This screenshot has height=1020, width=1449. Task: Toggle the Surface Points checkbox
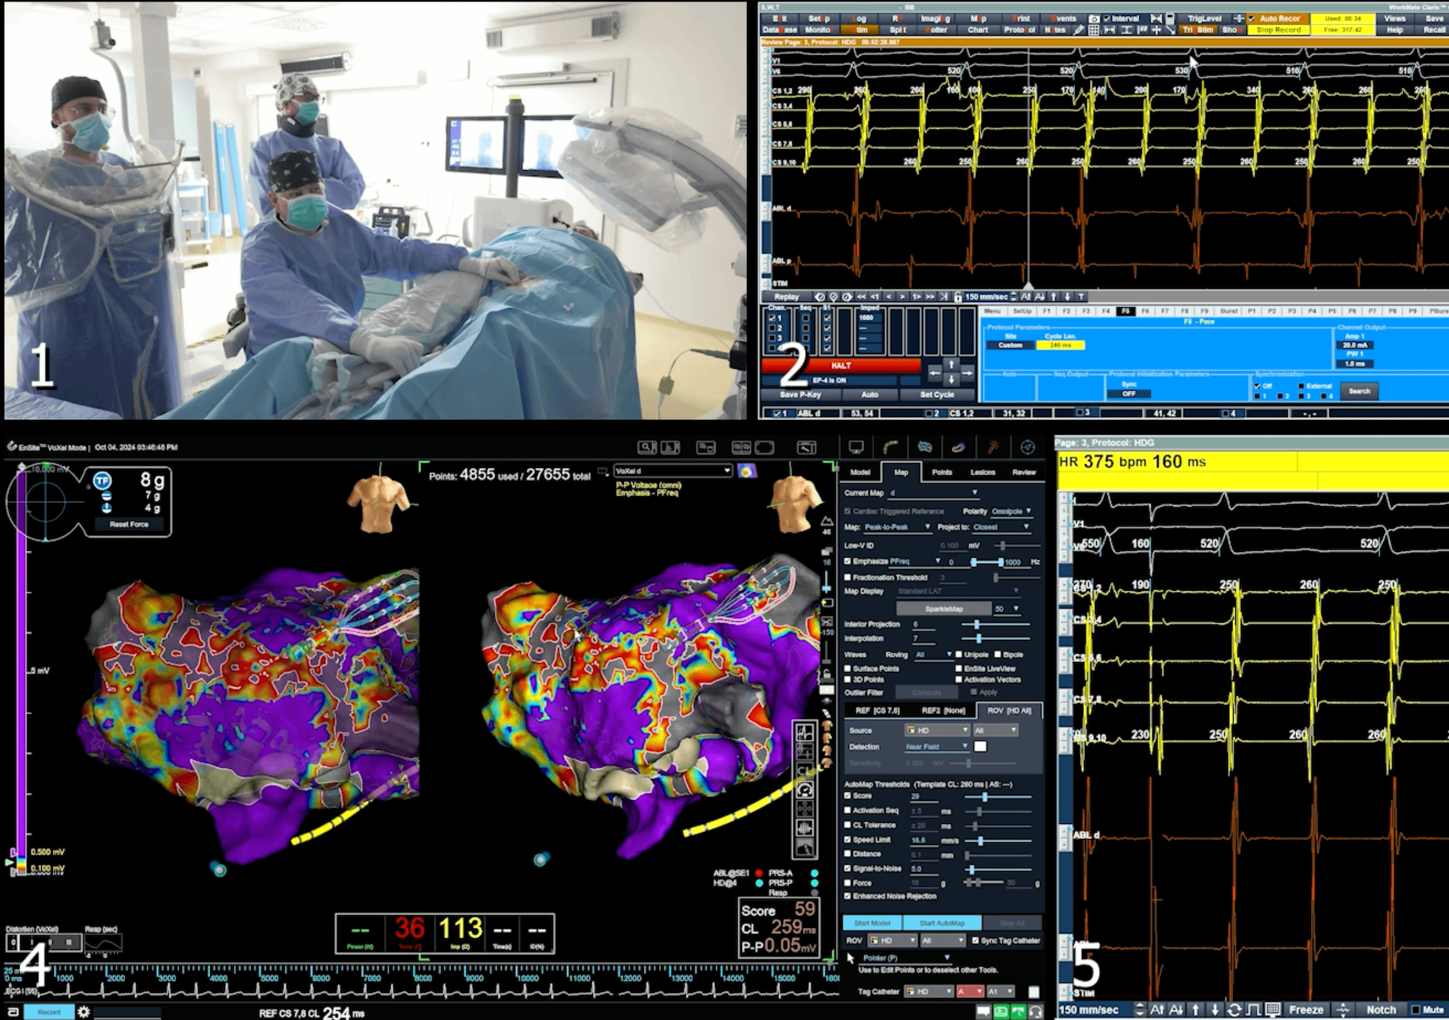(x=848, y=668)
